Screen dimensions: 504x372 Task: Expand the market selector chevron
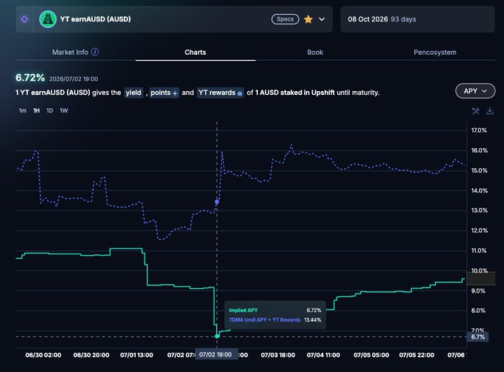tap(322, 19)
